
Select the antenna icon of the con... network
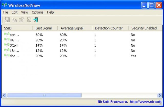pyautogui.click(x=7, y=34)
